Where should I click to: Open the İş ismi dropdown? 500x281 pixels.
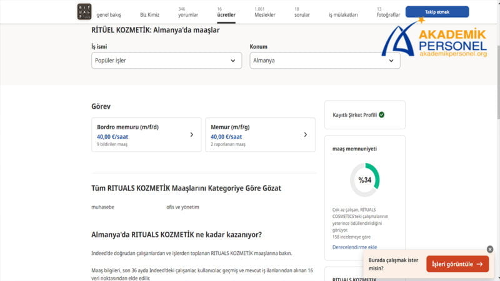click(166, 61)
